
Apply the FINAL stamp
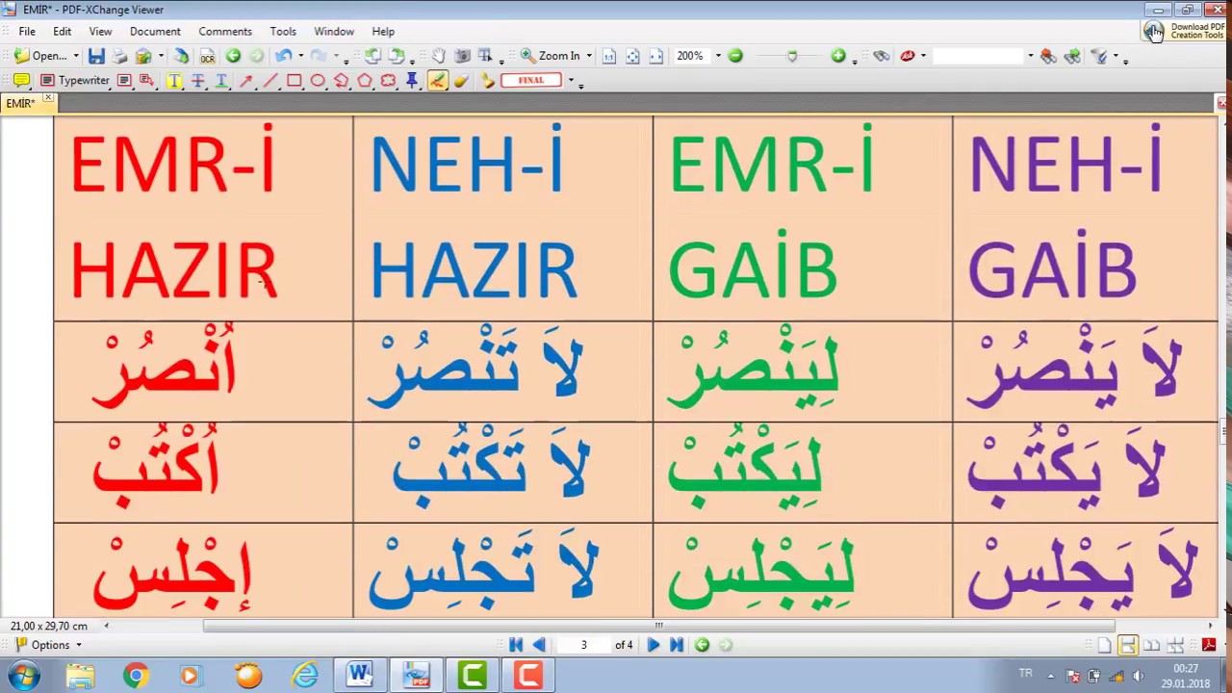(531, 81)
